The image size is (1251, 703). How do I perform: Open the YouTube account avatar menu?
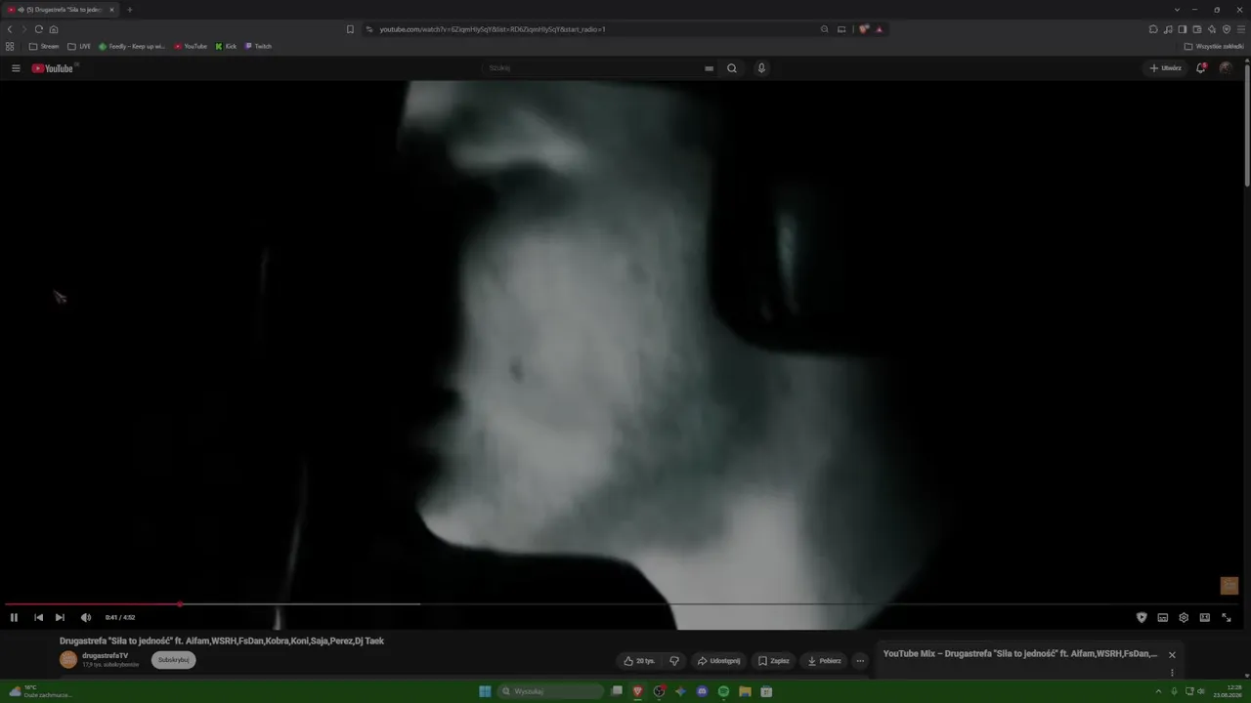(1226, 68)
